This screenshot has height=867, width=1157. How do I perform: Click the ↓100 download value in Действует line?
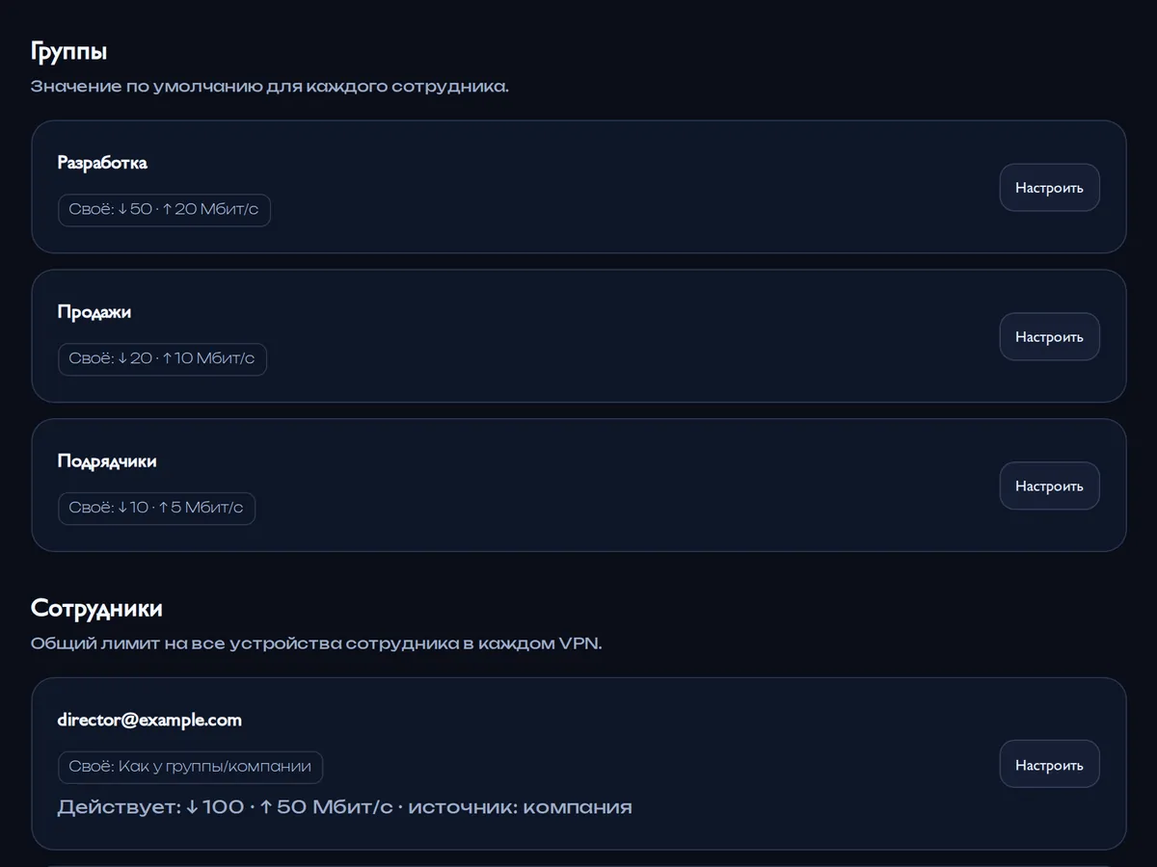click(x=215, y=807)
